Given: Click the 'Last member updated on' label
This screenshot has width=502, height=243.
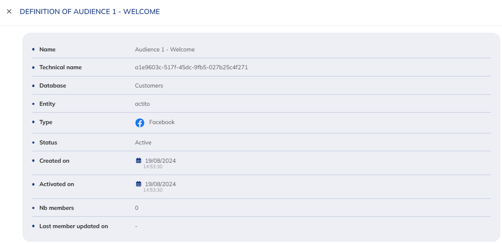Looking at the screenshot, I should point(73,226).
